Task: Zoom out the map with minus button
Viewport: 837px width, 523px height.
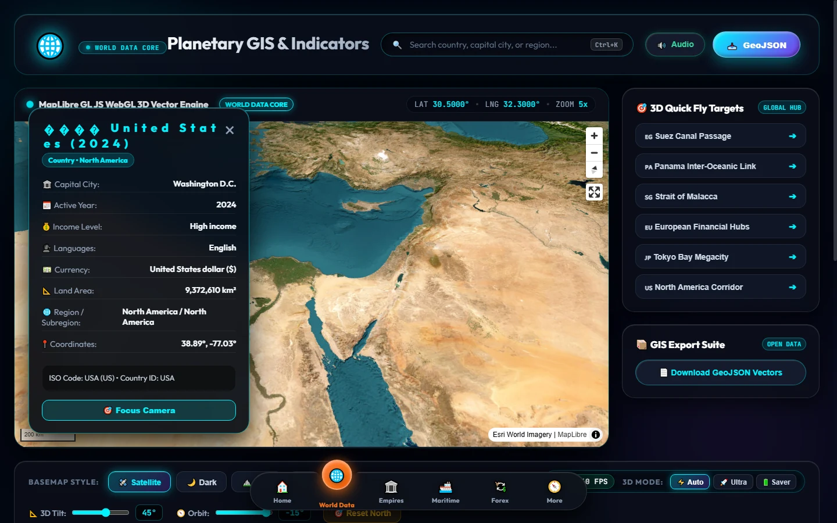Action: (x=594, y=153)
